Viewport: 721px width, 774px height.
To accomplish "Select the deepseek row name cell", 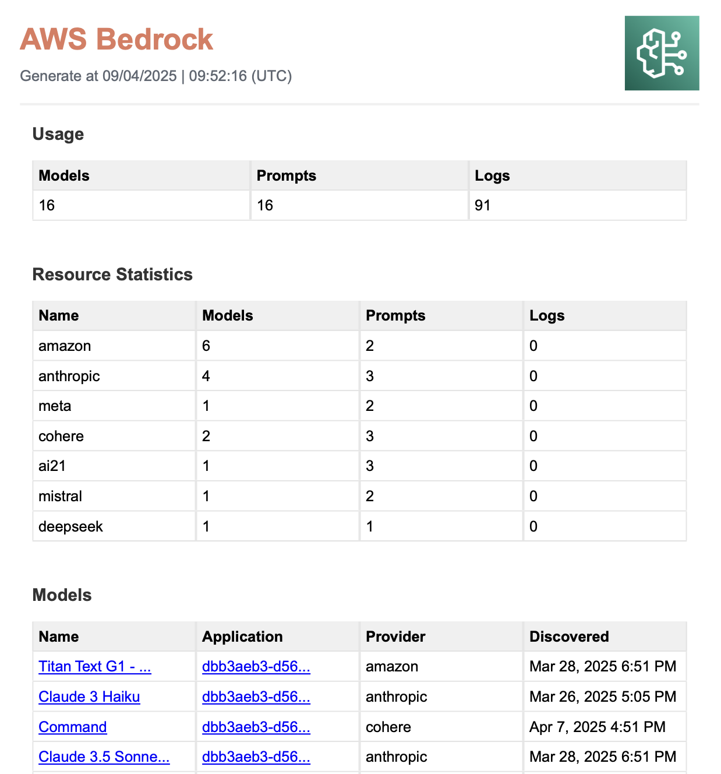I will click(x=70, y=526).
